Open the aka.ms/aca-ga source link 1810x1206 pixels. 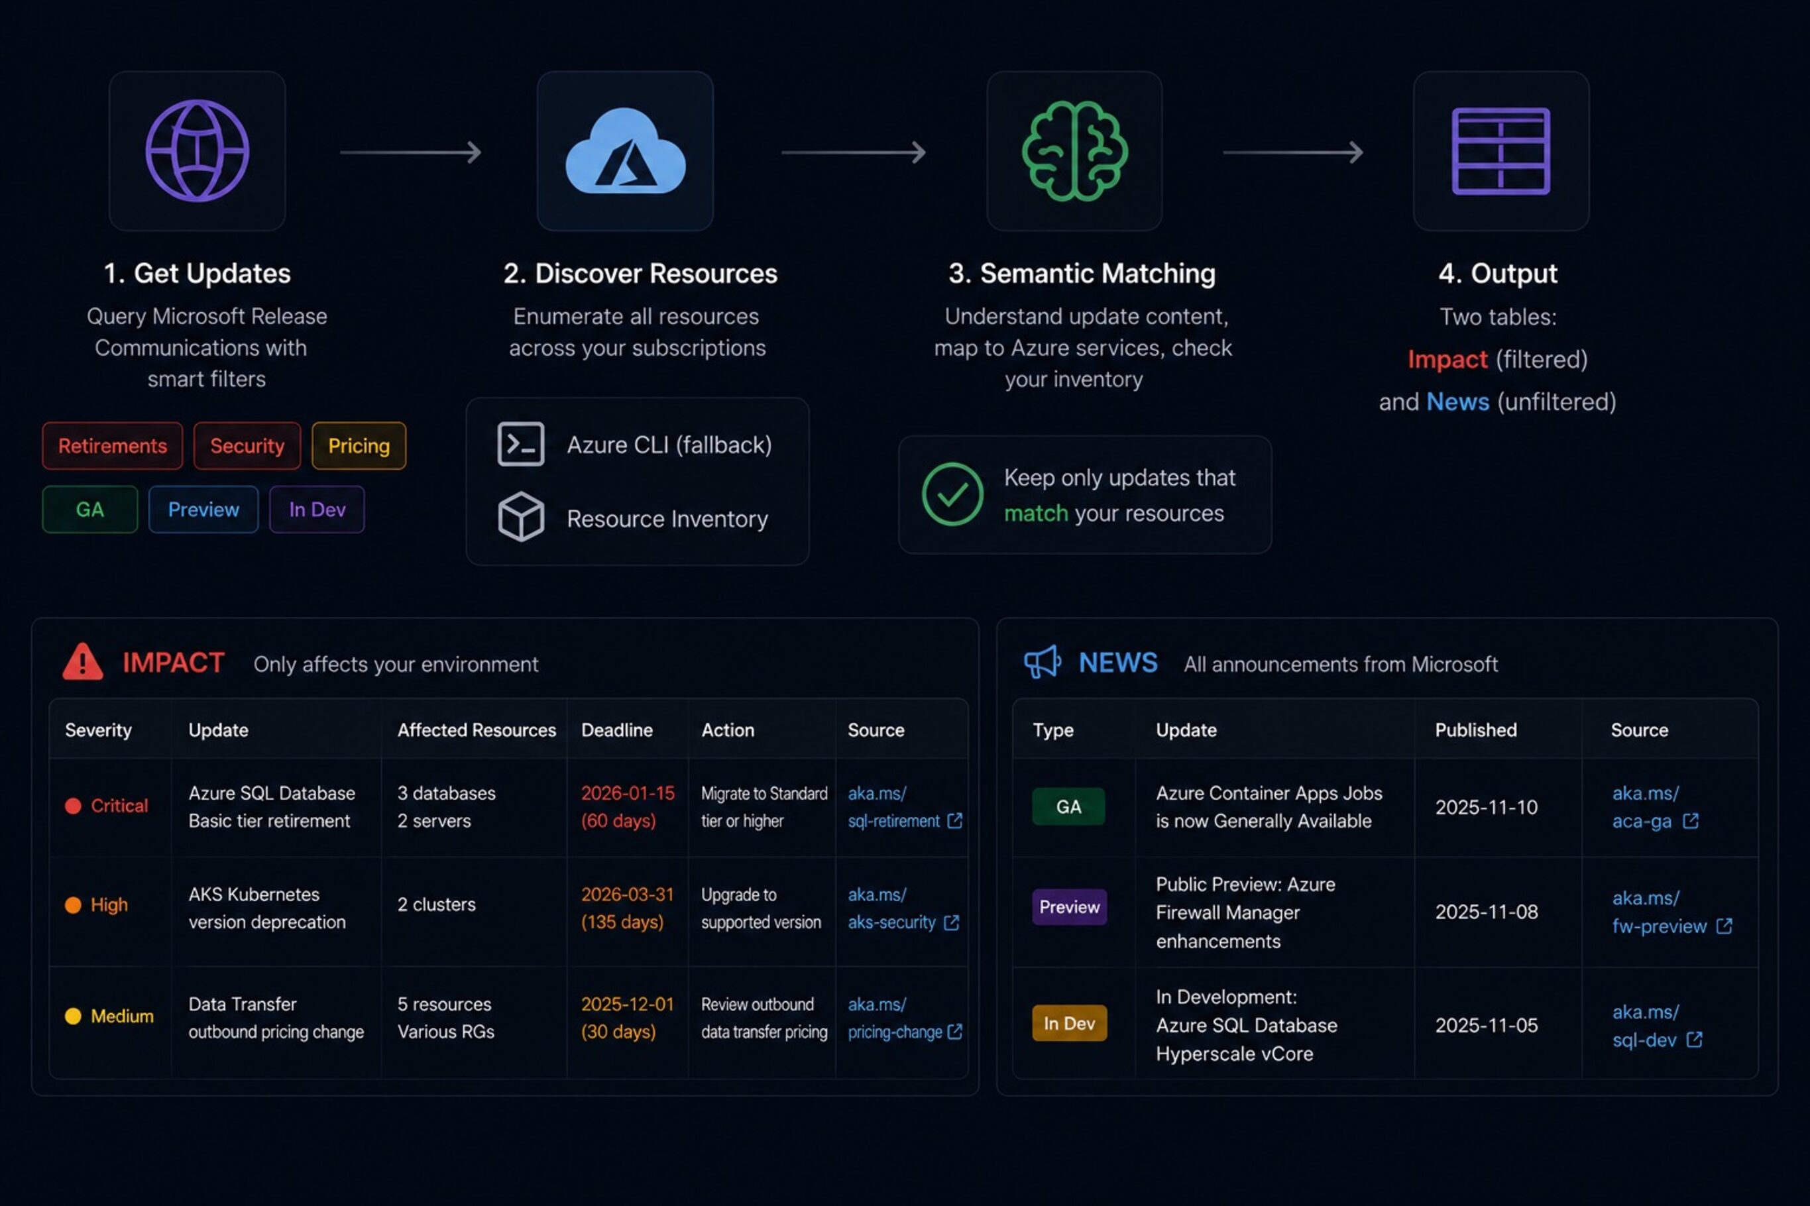tap(1646, 807)
